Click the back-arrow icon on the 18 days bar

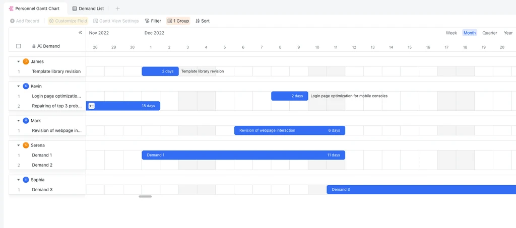coord(92,106)
